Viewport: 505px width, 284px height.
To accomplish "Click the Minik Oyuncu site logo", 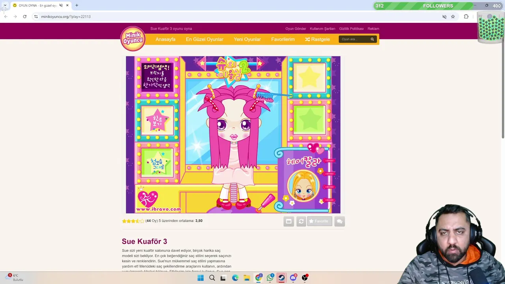I will coord(133,38).
